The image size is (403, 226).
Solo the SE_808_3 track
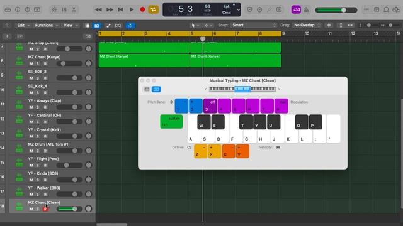tap(38, 78)
